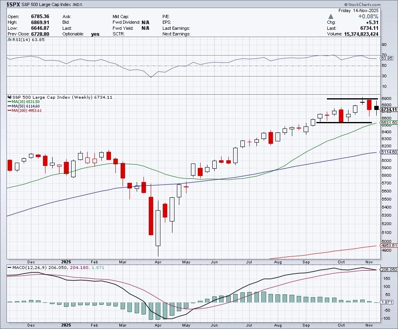Click the green 6531.50 MA value tag
Viewport: 398px width, 329px height.
(x=389, y=122)
